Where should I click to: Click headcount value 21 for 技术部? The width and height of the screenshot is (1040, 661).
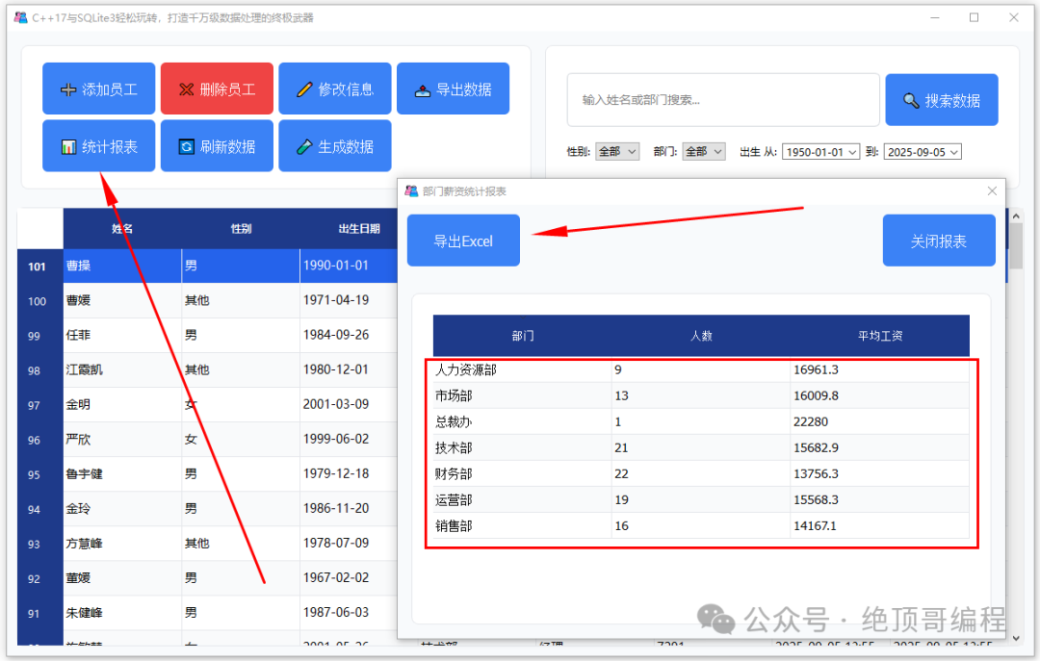(621, 447)
